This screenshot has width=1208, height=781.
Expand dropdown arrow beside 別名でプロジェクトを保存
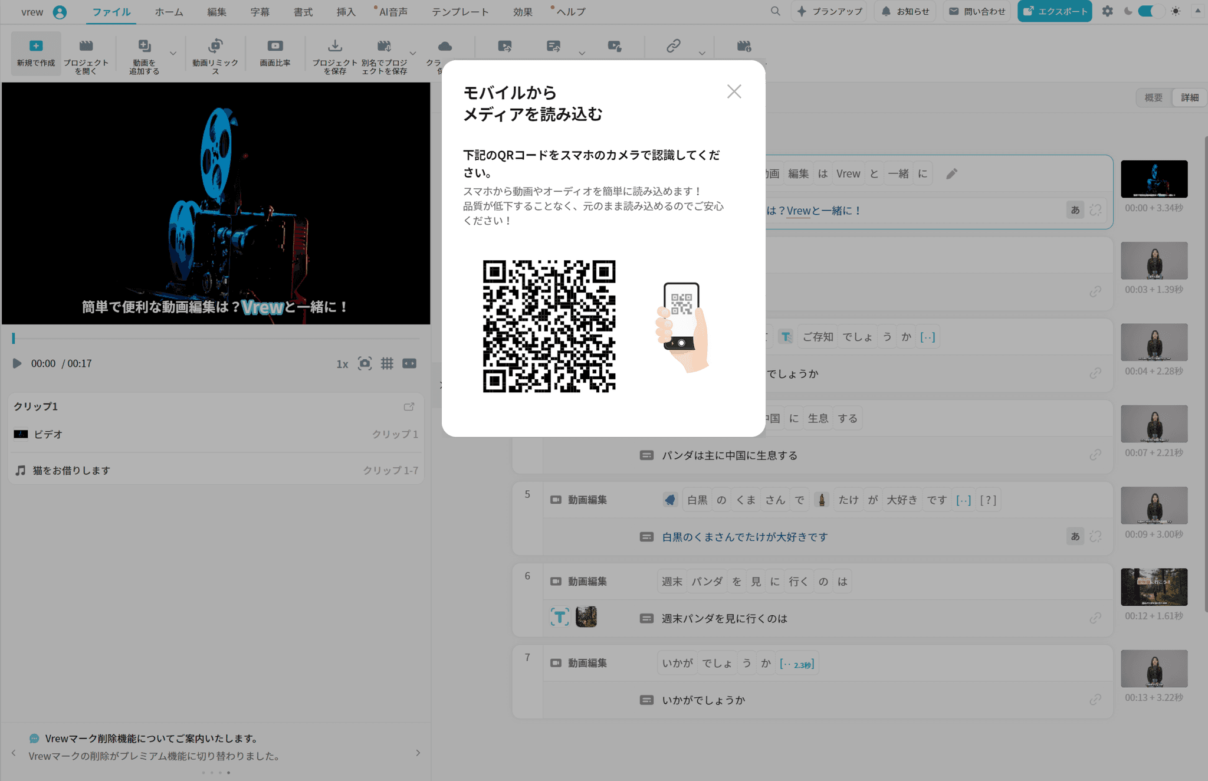coord(413,53)
